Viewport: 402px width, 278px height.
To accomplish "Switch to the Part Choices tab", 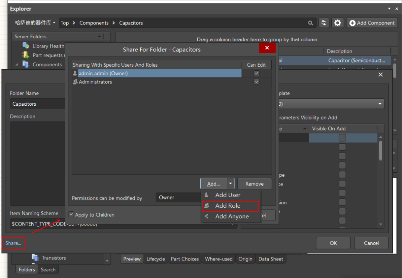I will click(x=185, y=259).
